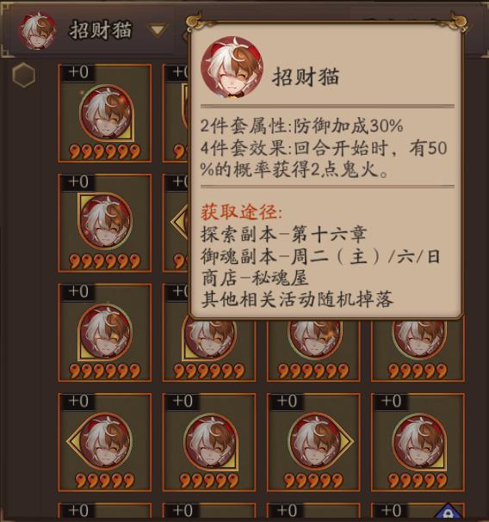Select the first soul in the top row
Screen dimensions: 489x522
tap(105, 114)
